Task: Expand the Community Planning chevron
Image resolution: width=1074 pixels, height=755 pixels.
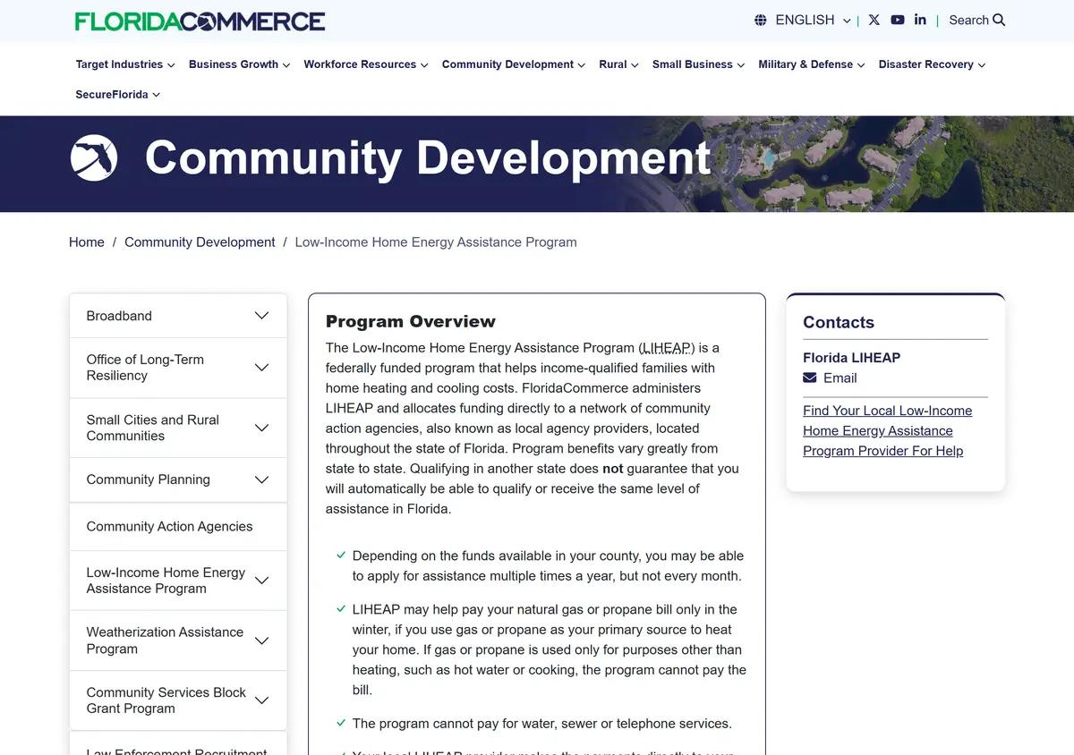Action: (261, 479)
